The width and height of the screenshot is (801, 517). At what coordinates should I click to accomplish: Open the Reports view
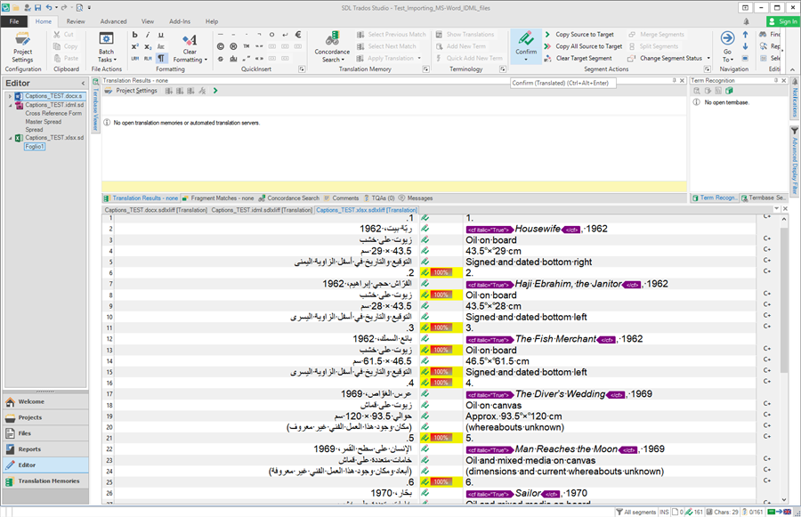(45, 449)
